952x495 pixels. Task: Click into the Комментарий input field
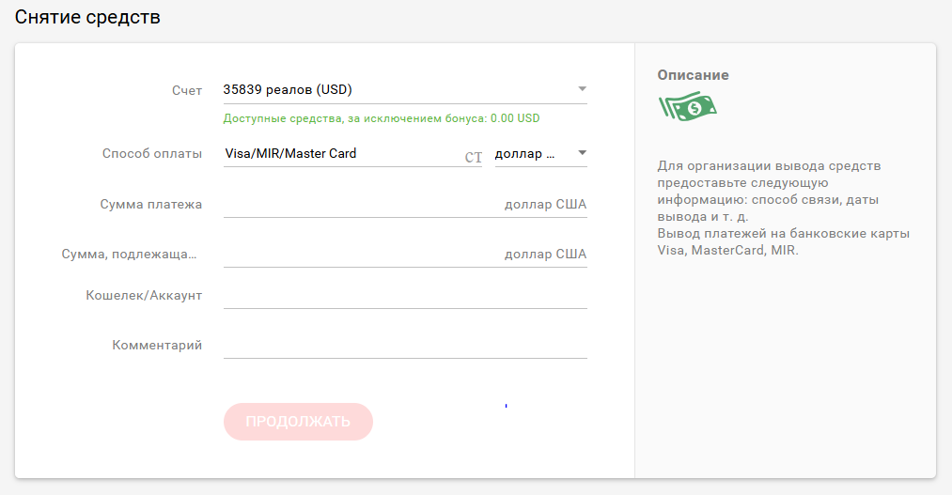(404, 345)
